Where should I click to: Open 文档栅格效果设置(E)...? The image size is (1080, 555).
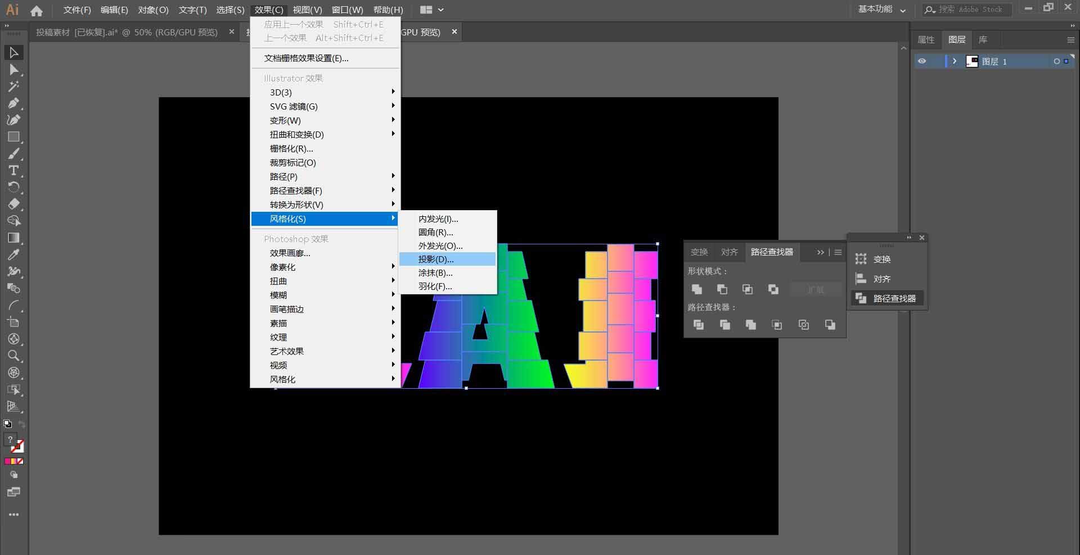coord(325,58)
